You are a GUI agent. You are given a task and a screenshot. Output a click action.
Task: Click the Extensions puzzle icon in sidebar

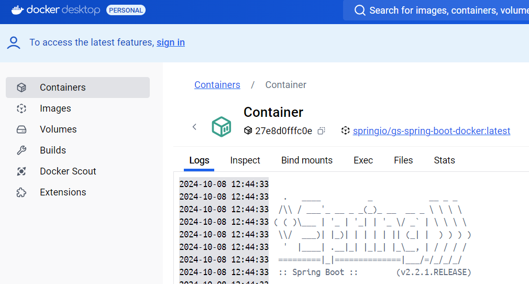pyautogui.click(x=21, y=192)
